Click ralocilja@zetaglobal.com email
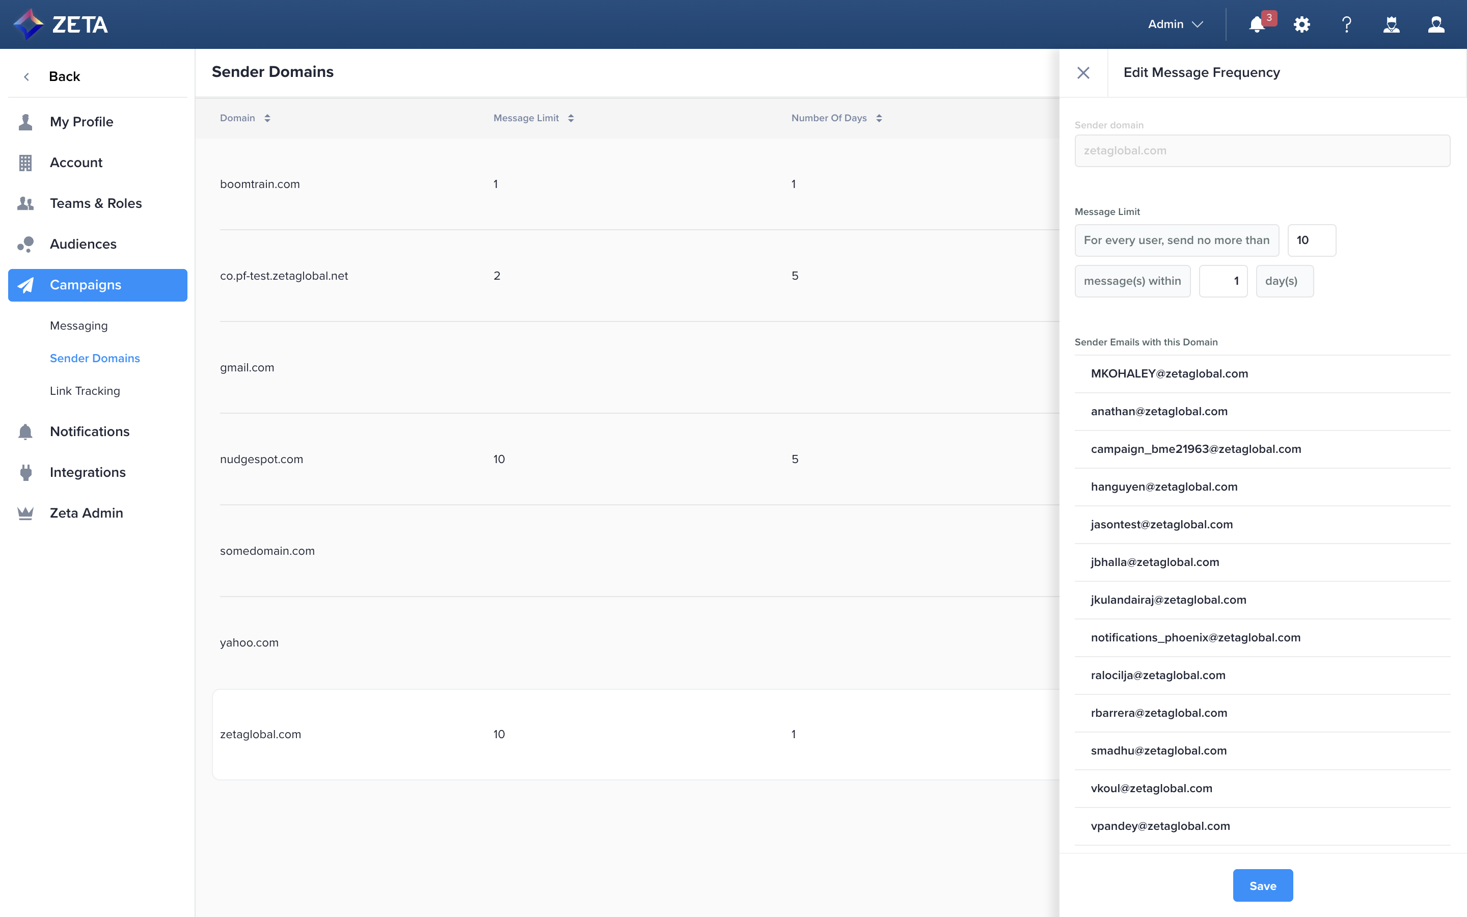 [1158, 675]
